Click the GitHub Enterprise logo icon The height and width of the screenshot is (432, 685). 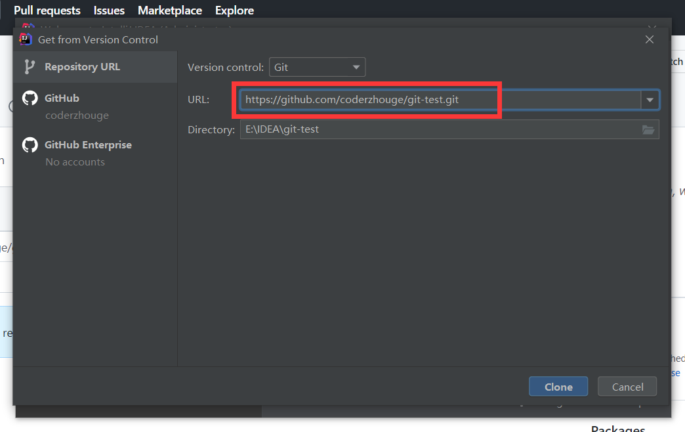[30, 144]
